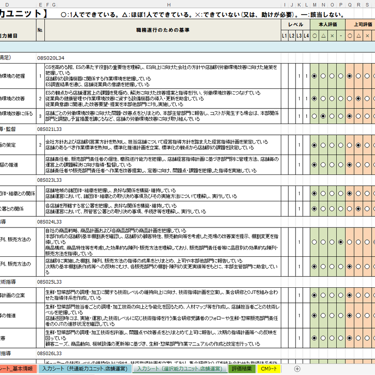Open the シート_基本情報 sheet tab
Image resolution: width=375 pixels, height=375 pixels.
point(18,369)
